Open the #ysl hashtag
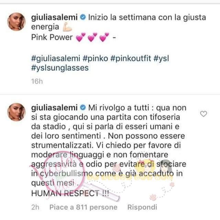This screenshot has height=220, width=220. click(x=161, y=59)
